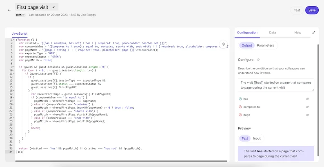
Task: Click the horizontal scrollbar of the code editor
Action: pyautogui.click(x=121, y=161)
